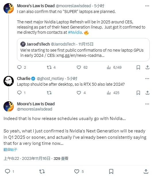The width and height of the screenshot is (154, 176).
Task: Open the @mooreslawisdead handle under main tweet
Action: [34, 109]
